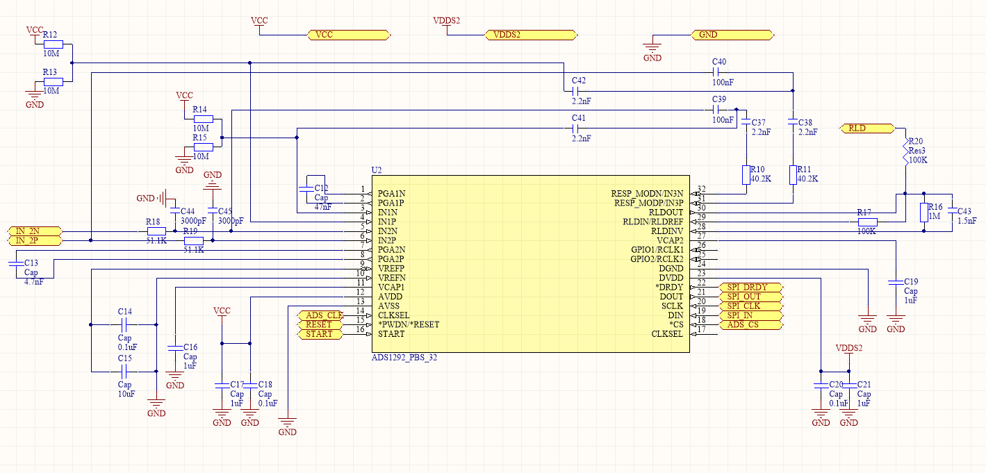Click the VCAP2 pin label

(670, 240)
